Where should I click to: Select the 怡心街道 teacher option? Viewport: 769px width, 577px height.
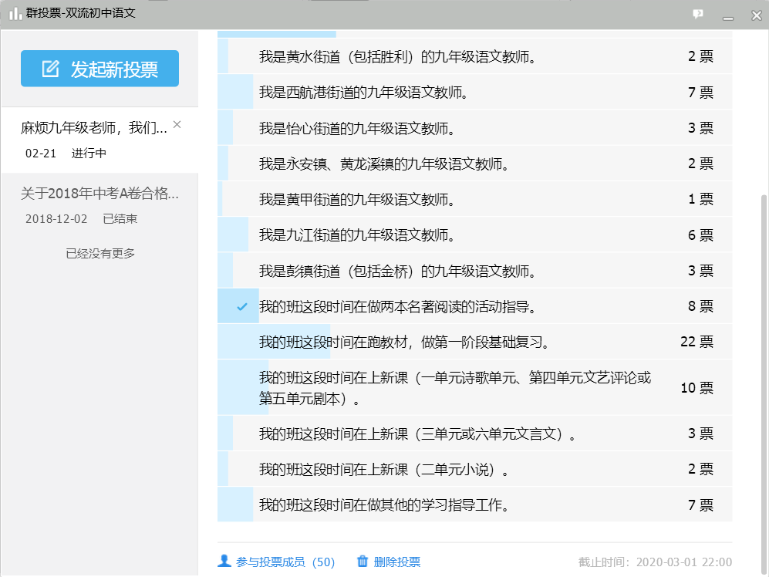click(474, 128)
